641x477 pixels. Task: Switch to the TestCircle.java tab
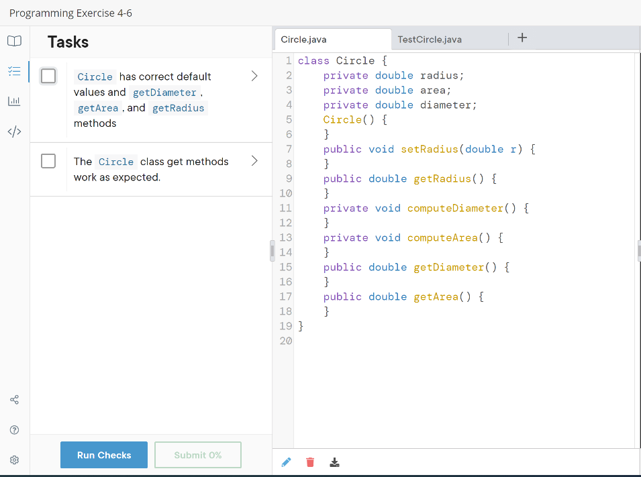[x=429, y=40]
